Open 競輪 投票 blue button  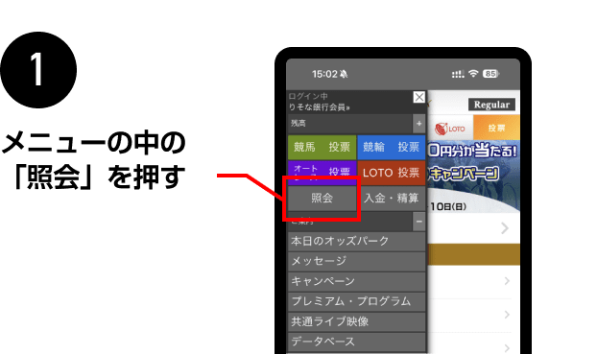391,147
